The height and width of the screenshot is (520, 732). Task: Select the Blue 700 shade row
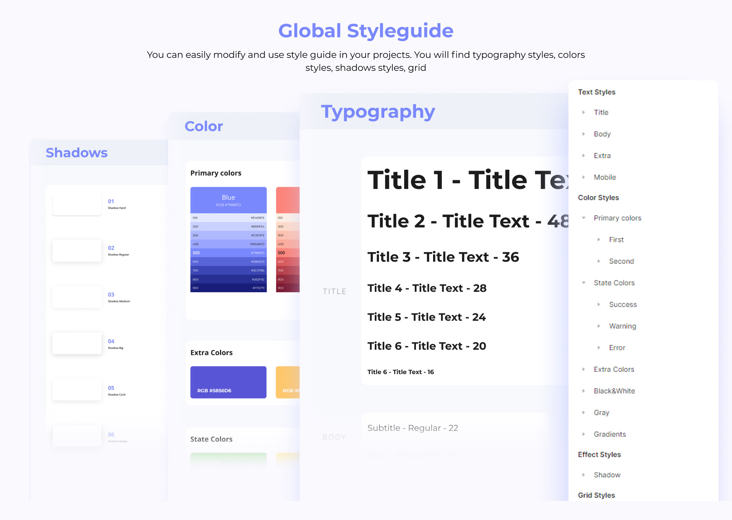click(x=228, y=270)
